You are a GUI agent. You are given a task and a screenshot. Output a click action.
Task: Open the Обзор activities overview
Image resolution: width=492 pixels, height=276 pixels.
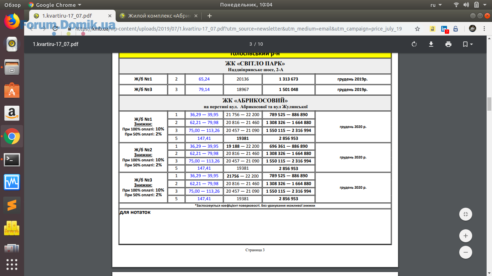(13, 5)
